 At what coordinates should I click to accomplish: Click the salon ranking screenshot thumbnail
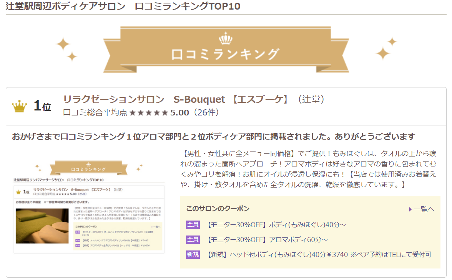(x=89, y=206)
